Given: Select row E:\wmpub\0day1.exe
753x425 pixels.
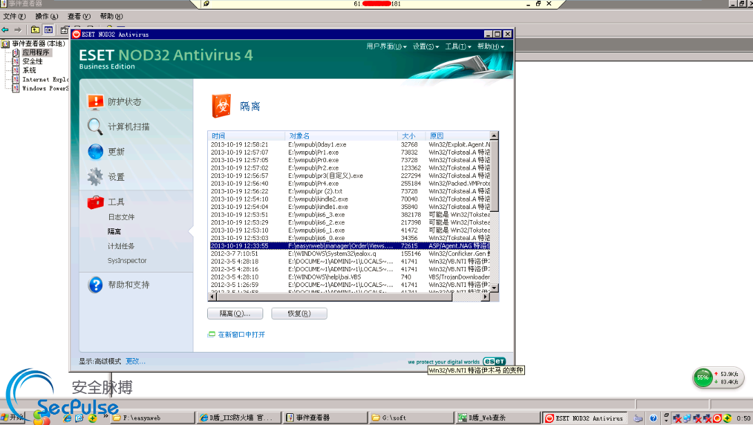Looking at the screenshot, I should [x=350, y=144].
